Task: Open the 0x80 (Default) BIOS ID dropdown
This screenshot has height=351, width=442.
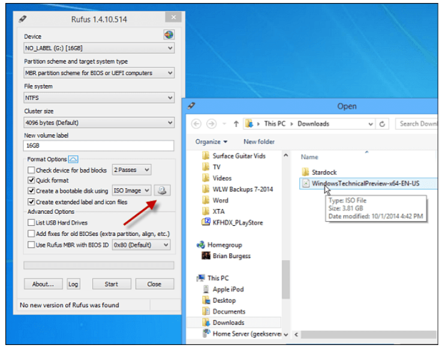Action: (x=141, y=245)
